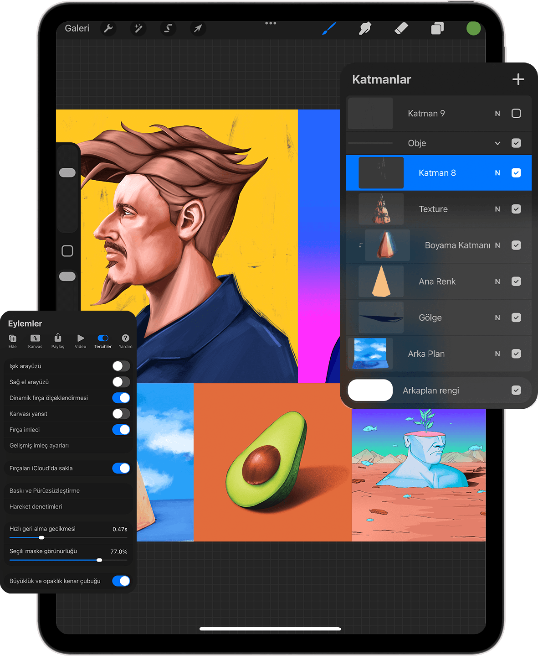Open the Paylaş tab in Eylemler
The image size is (538, 656).
coord(58,341)
